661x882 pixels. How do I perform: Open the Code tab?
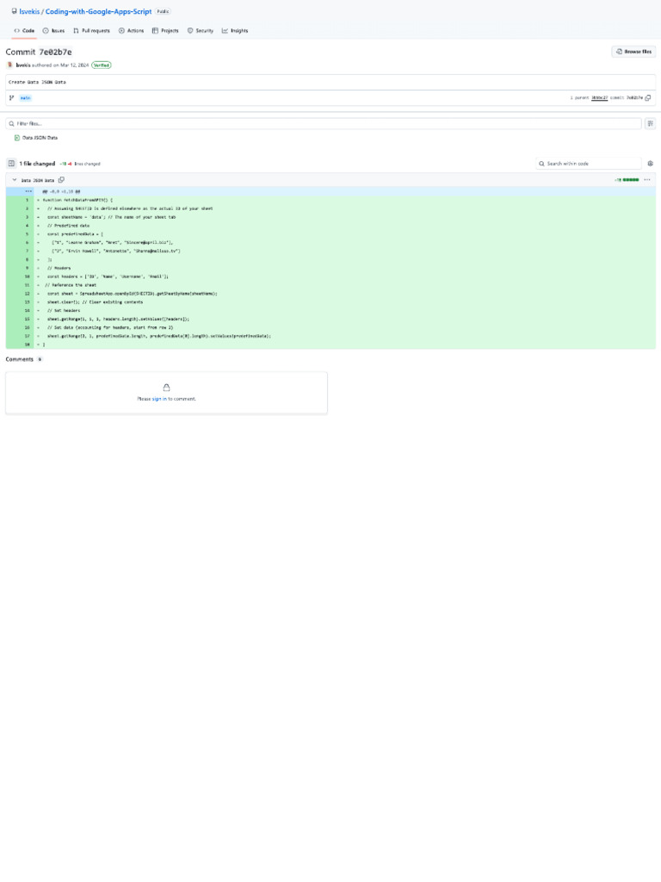(x=24, y=31)
